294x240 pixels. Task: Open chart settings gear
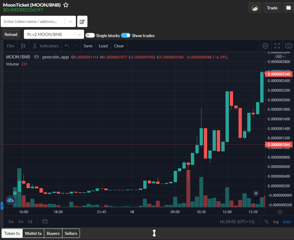click(x=265, y=46)
